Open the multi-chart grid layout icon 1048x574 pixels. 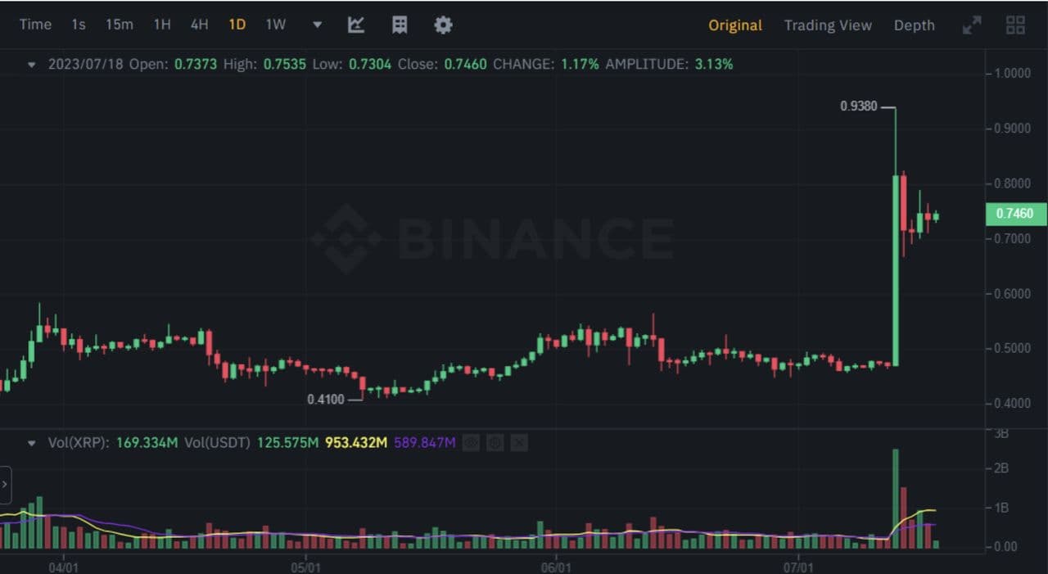pyautogui.click(x=1015, y=25)
